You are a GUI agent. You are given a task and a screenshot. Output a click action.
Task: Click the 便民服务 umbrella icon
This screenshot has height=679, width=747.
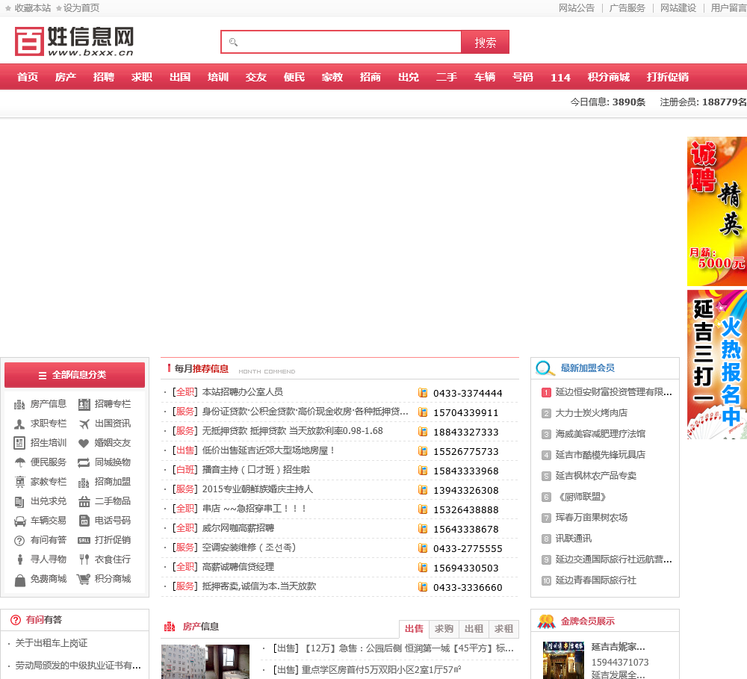click(x=19, y=462)
